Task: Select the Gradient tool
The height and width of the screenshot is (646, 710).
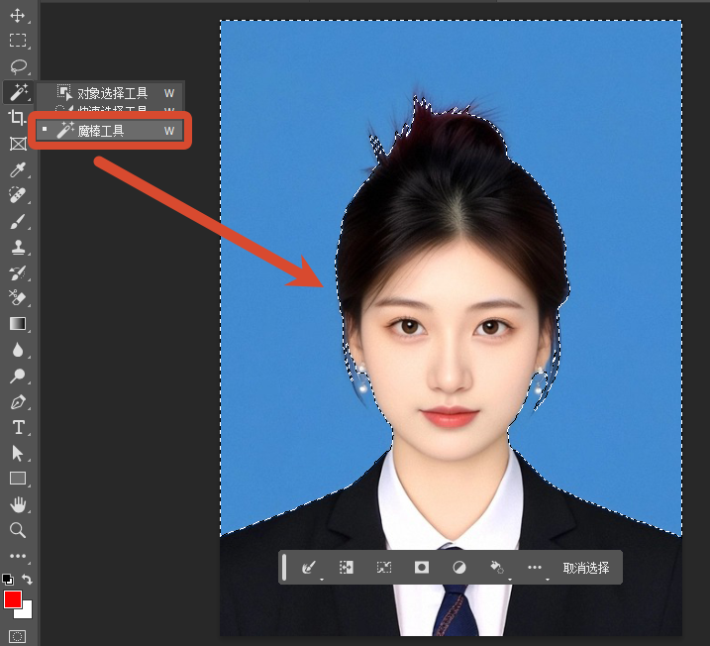Action: point(18,323)
